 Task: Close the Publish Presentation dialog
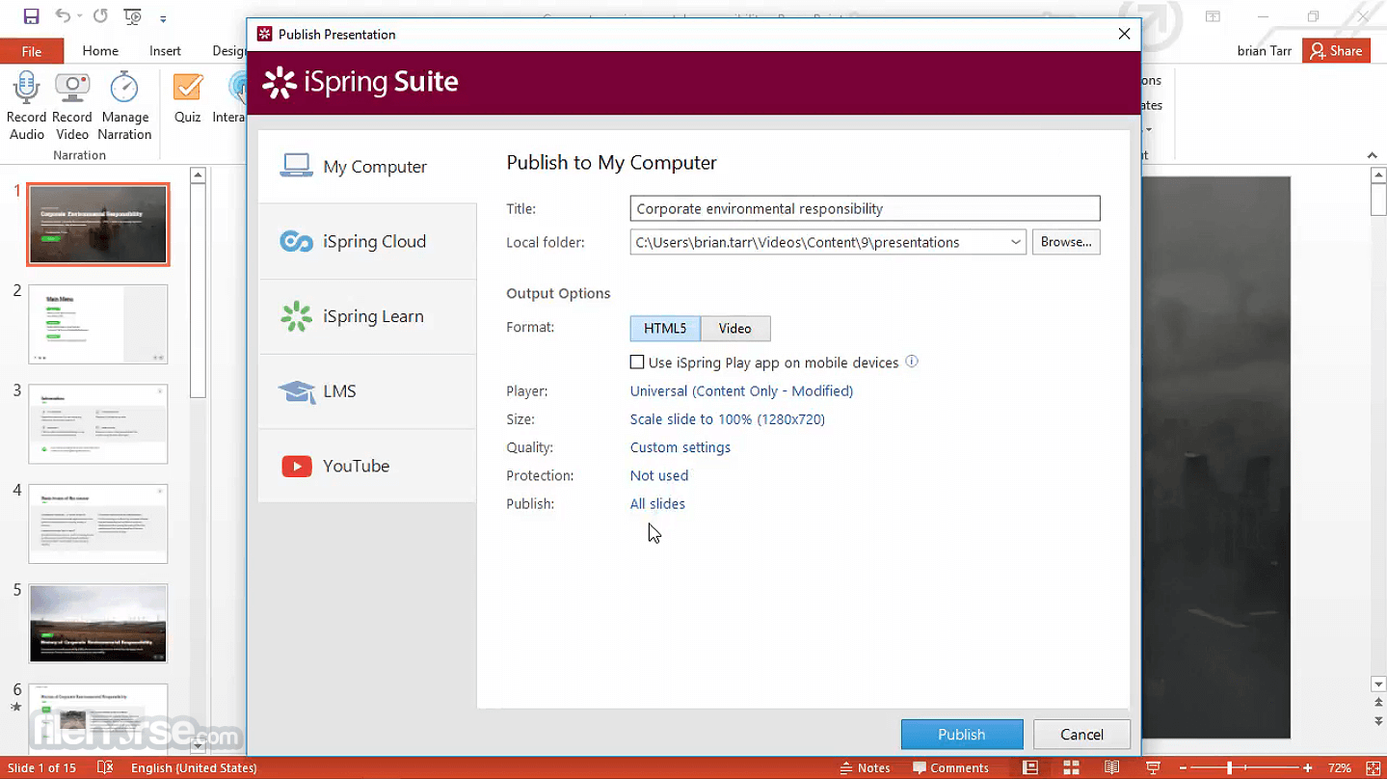click(x=1124, y=34)
